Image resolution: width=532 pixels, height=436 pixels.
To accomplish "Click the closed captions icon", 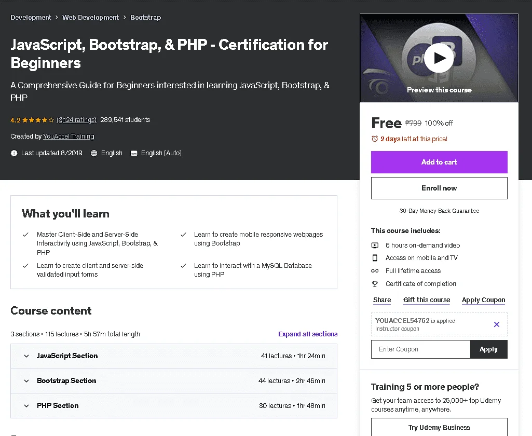I will (134, 153).
